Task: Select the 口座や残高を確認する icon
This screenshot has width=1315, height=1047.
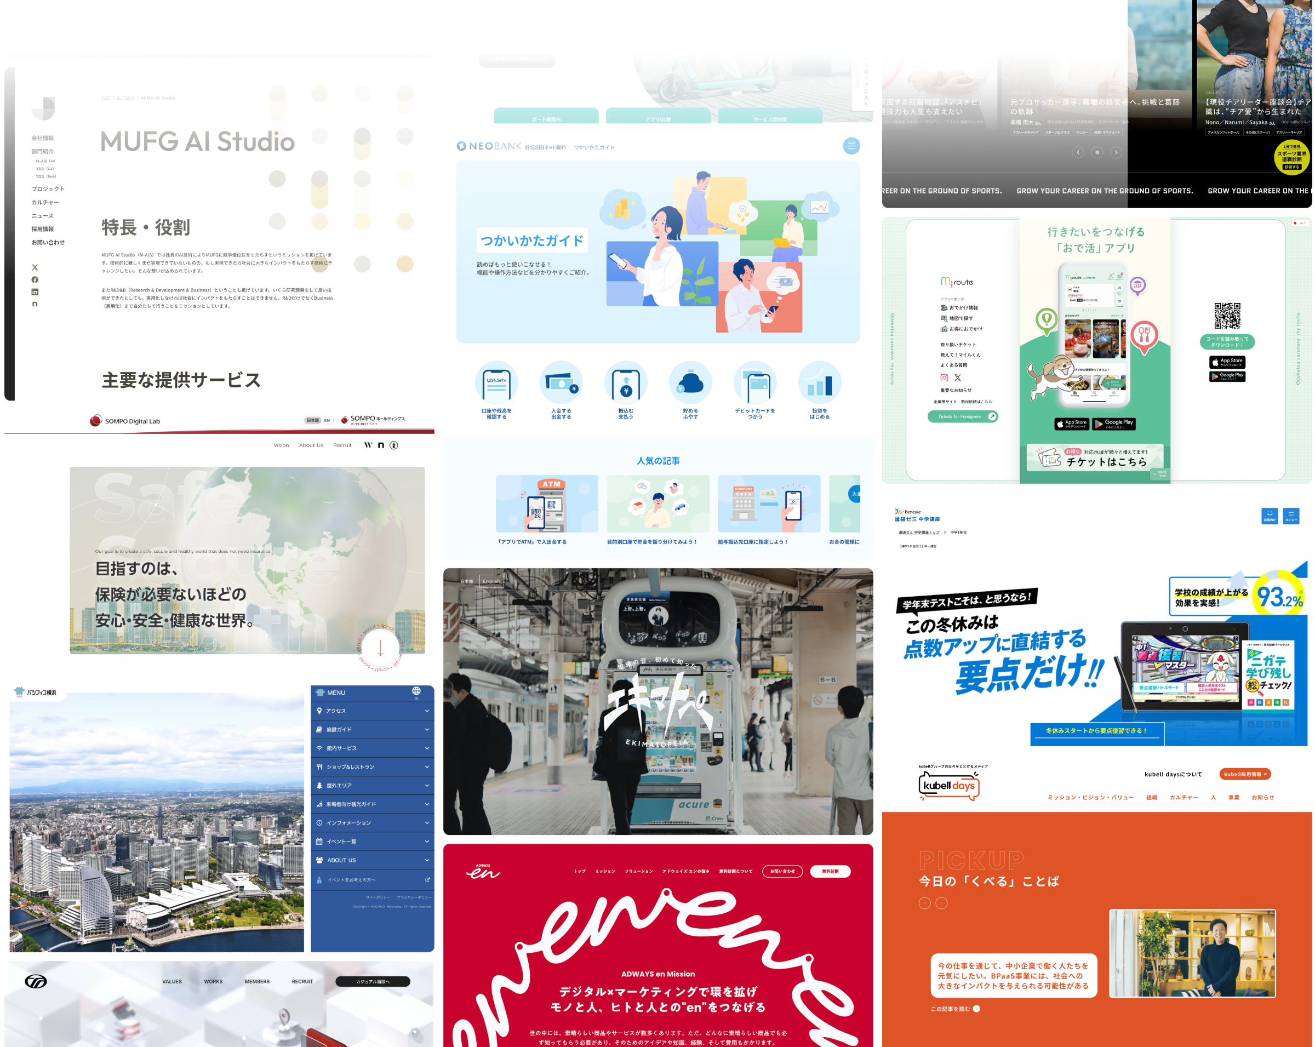Action: pyautogui.click(x=496, y=384)
